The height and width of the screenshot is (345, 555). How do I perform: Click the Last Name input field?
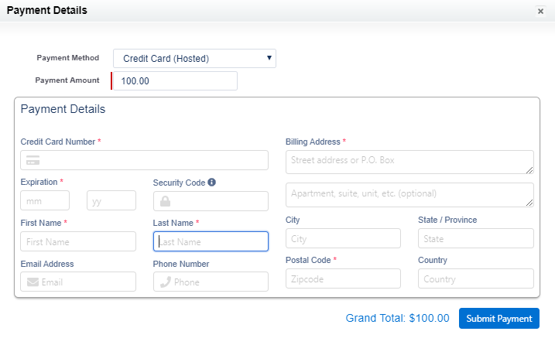click(211, 241)
